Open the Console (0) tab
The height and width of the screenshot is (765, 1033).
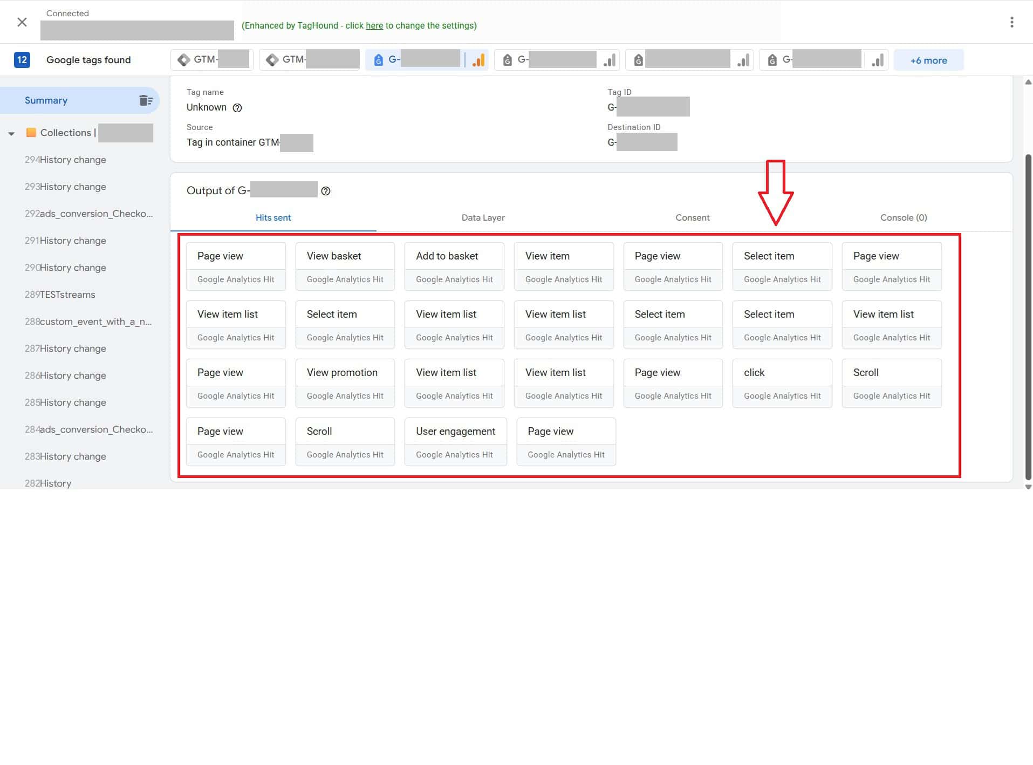coord(903,218)
